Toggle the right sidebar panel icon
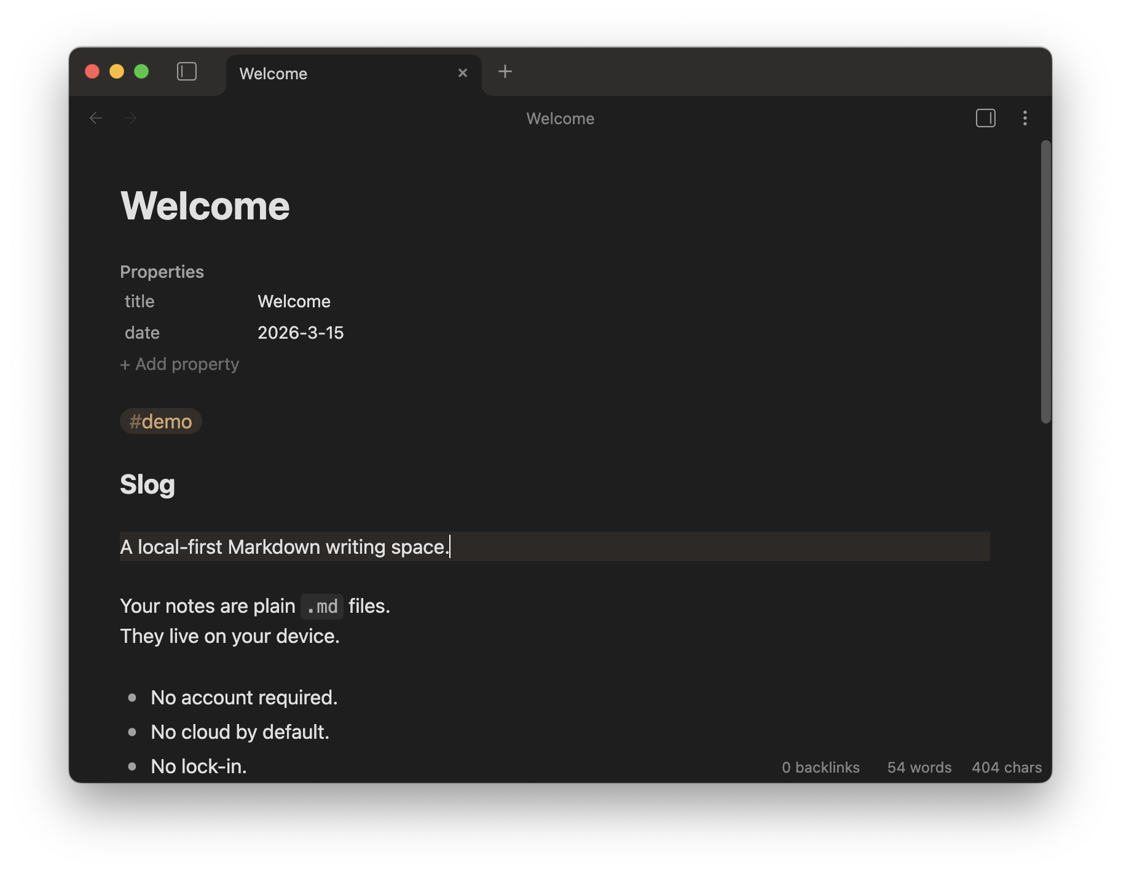1121x874 pixels. tap(985, 118)
